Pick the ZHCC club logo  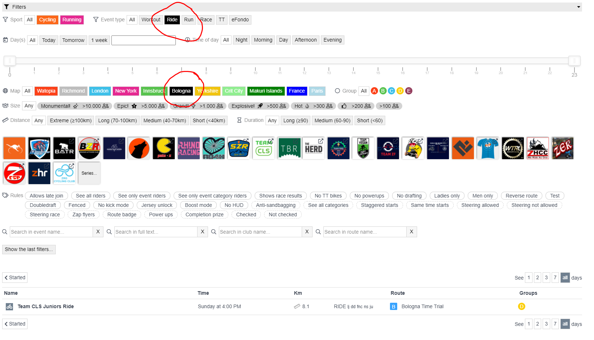coord(538,148)
